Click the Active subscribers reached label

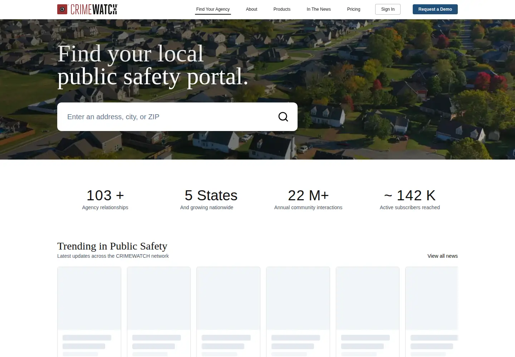(410, 207)
